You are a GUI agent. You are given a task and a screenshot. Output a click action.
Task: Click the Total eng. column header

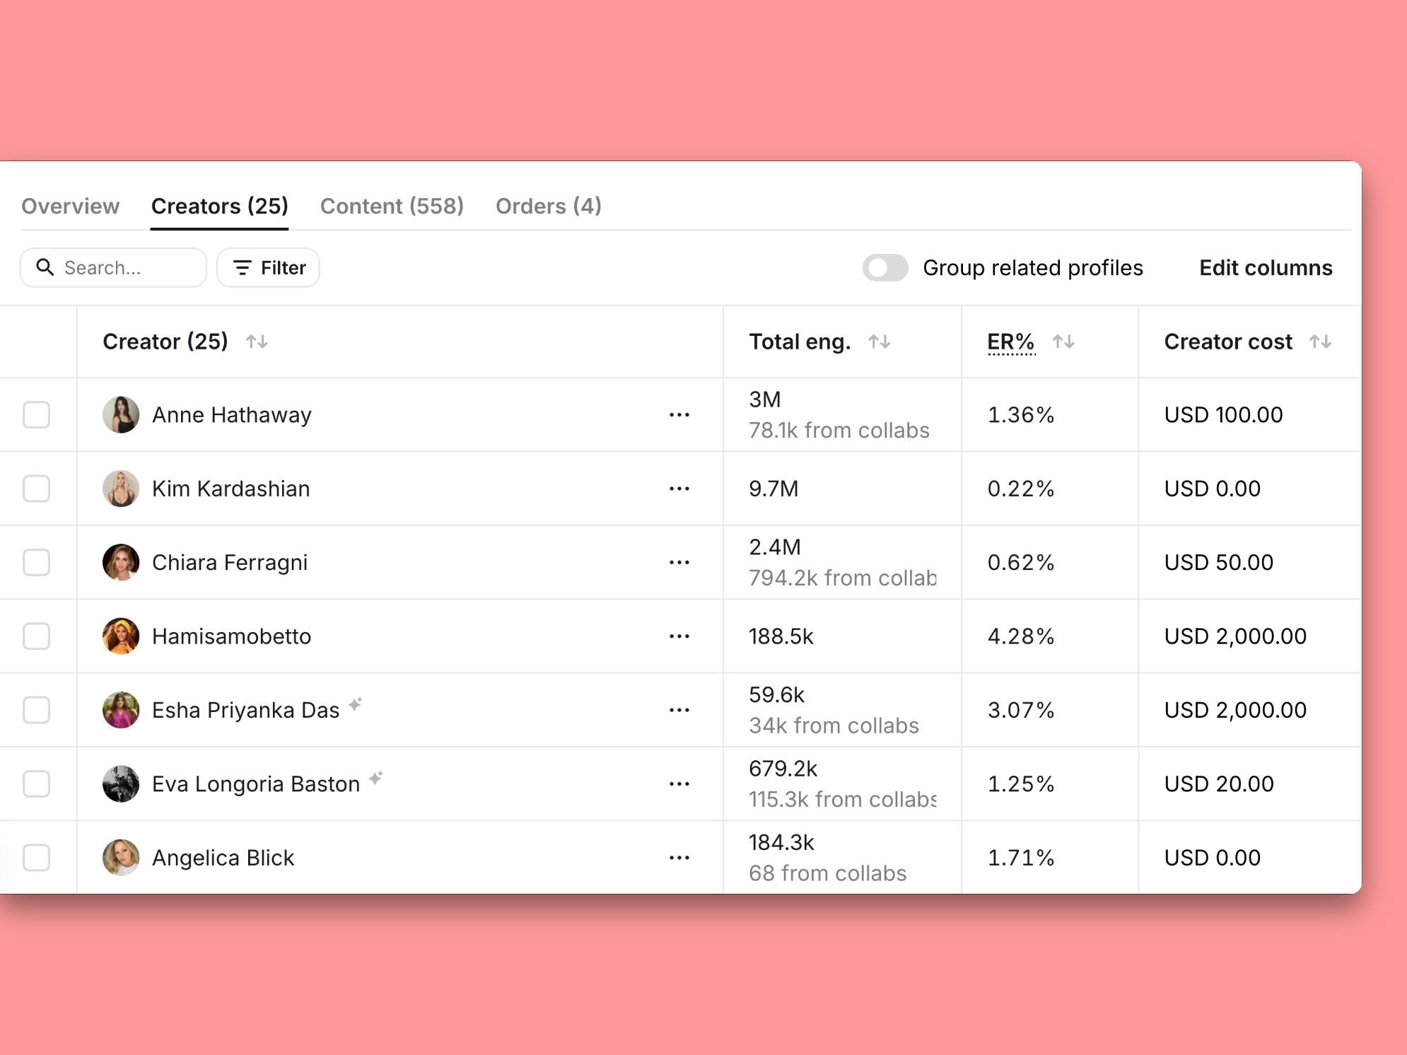[800, 342]
